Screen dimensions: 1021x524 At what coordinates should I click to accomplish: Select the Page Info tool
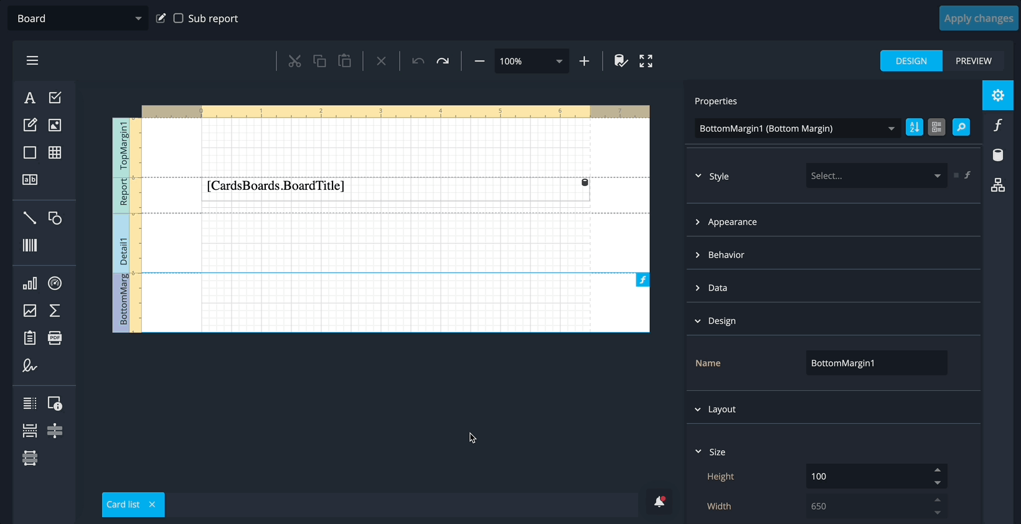point(55,403)
